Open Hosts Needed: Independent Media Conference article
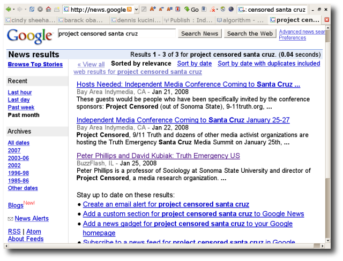 (188, 84)
